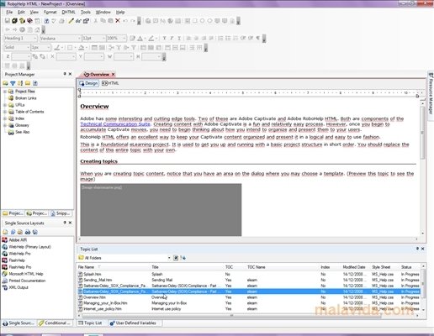Open the File menu

point(9,12)
